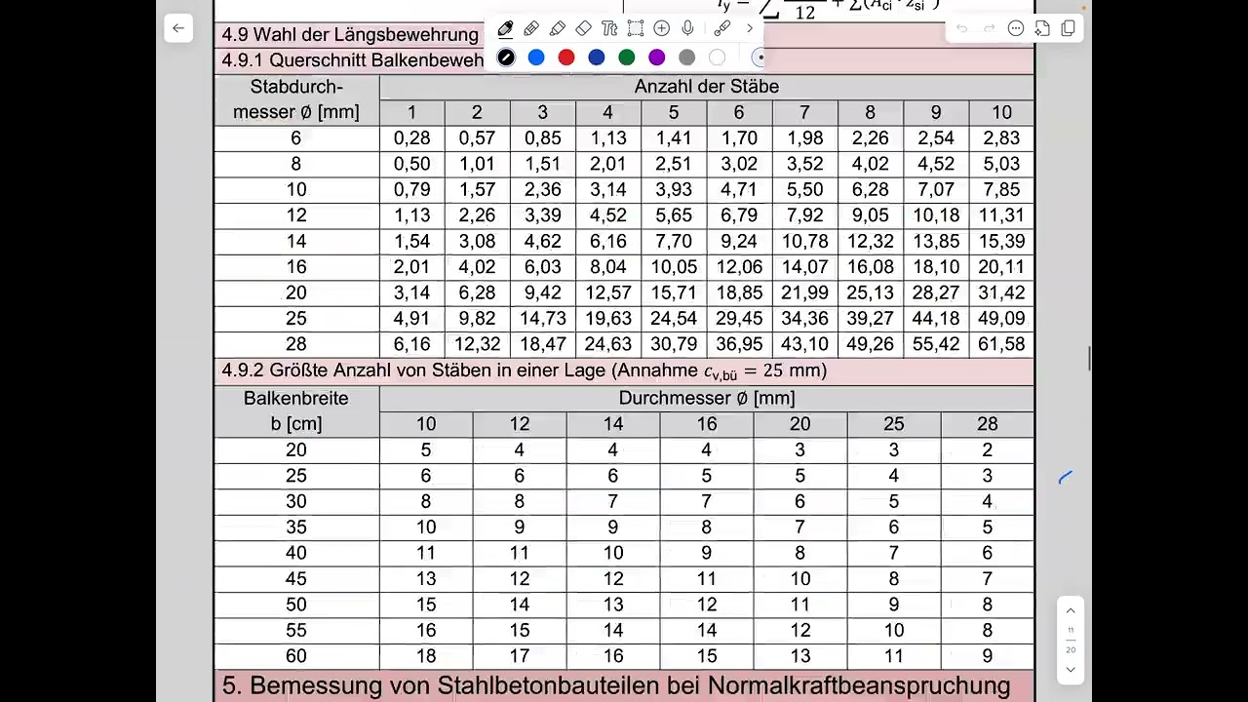Click the page 11 of 20 indicator
1248x702 pixels.
pyautogui.click(x=1071, y=641)
